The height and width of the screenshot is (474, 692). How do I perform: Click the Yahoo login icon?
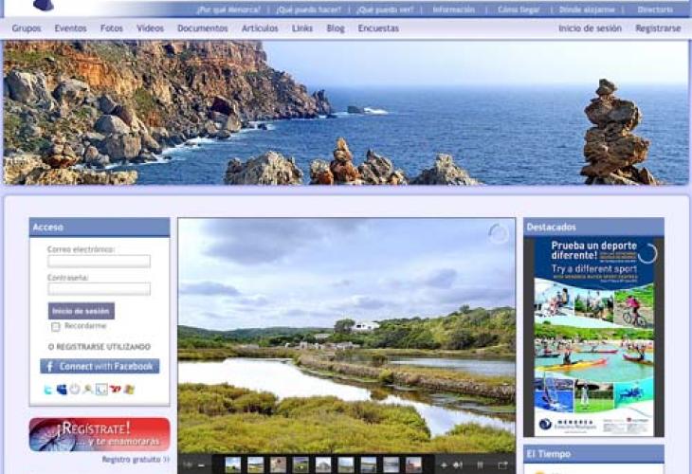click(x=115, y=390)
